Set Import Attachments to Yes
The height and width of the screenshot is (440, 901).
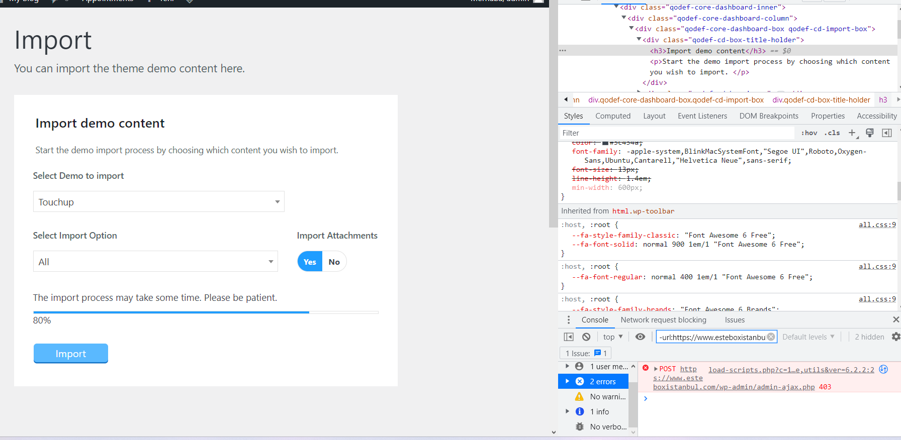click(x=310, y=262)
